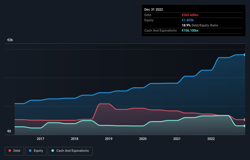Click the €2b y-axis label
The image size is (250, 160).
pos(10,40)
